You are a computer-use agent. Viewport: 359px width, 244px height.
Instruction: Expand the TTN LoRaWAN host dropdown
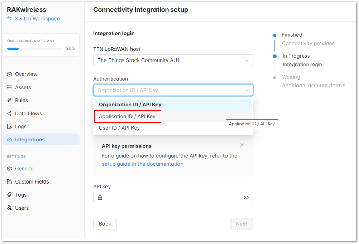pyautogui.click(x=247, y=60)
